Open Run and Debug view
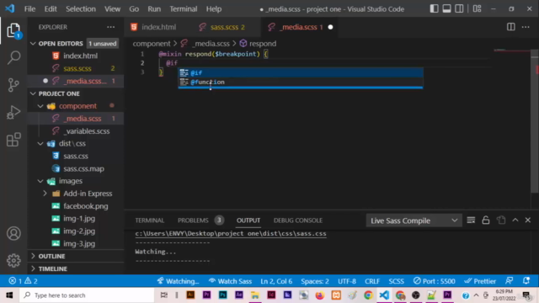Viewport: 539px width, 303px height. [13, 112]
